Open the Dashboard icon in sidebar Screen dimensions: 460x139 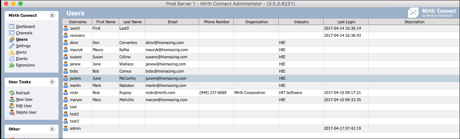coord(11,26)
